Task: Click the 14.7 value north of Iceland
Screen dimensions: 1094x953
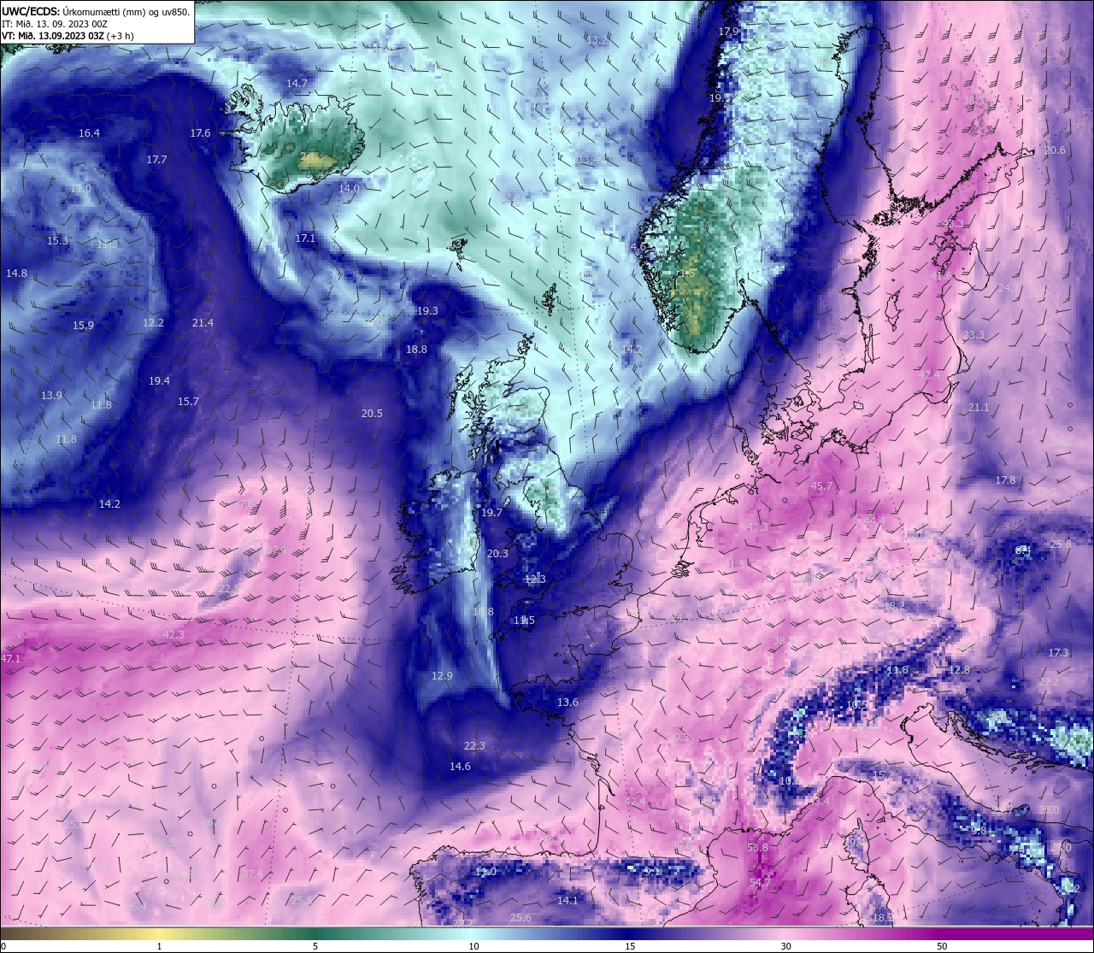Action: coord(297,83)
